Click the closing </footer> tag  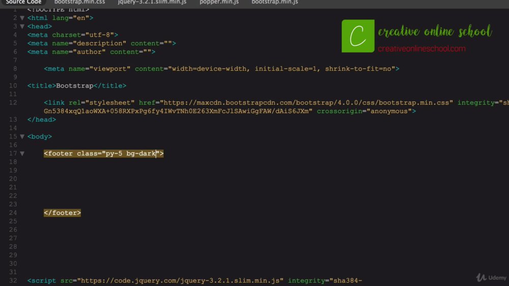[62, 213]
